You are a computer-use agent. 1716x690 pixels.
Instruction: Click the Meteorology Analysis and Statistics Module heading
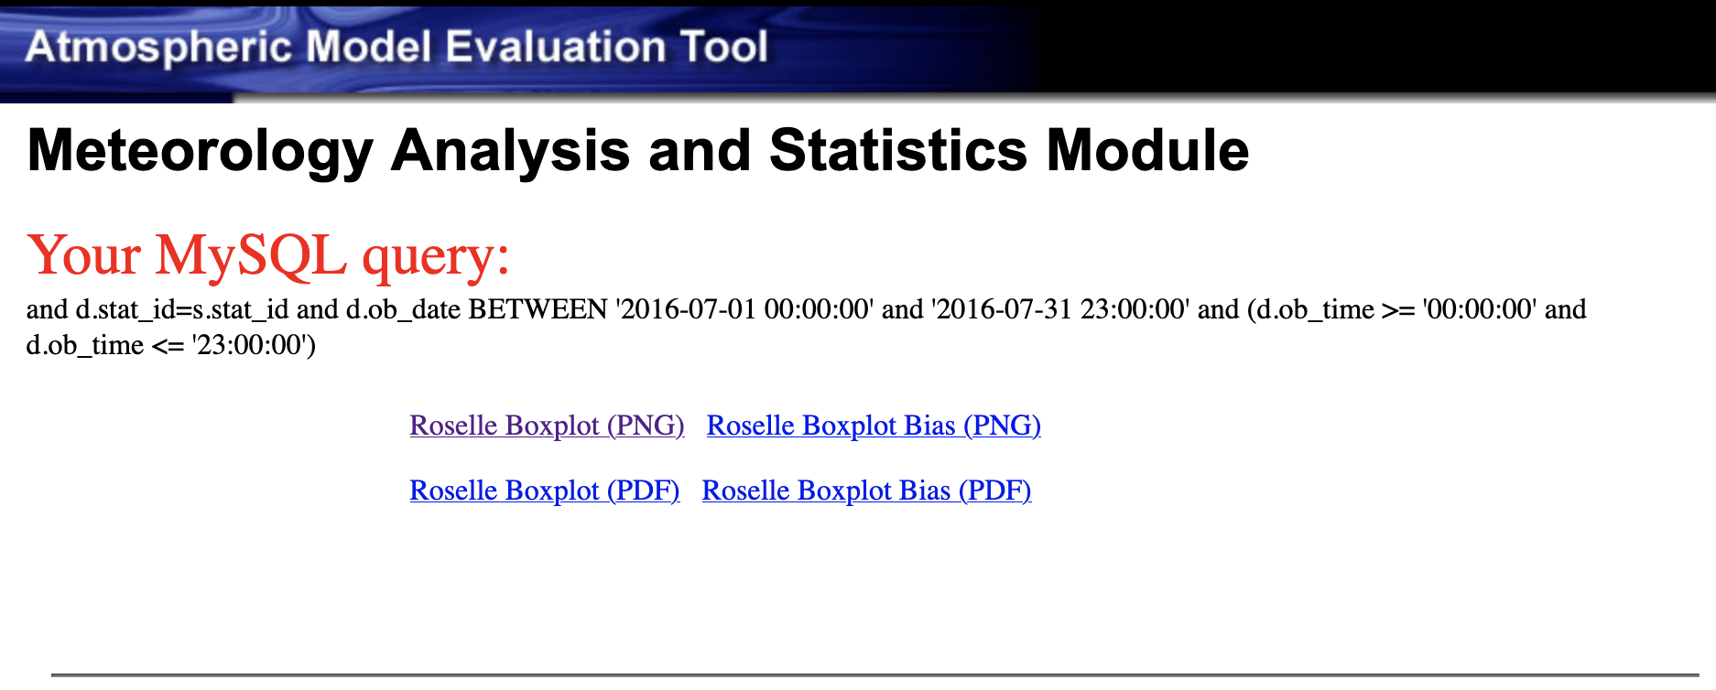click(638, 150)
